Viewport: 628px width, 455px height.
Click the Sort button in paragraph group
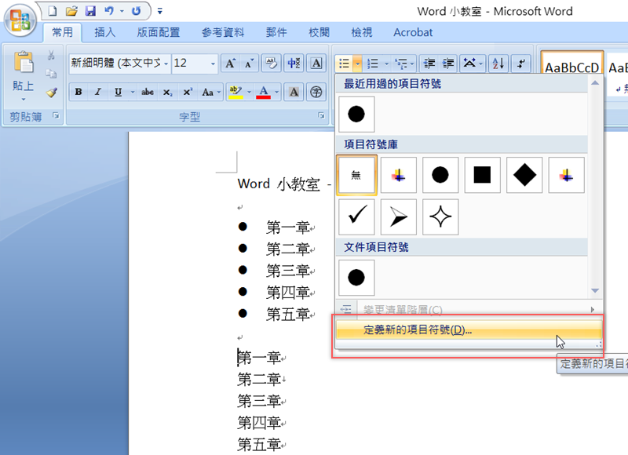[x=498, y=64]
